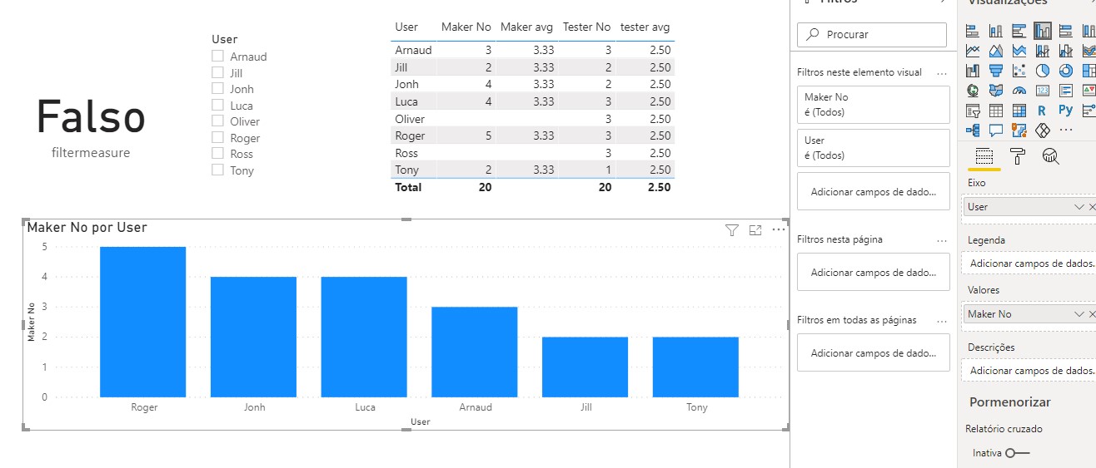The image size is (1096, 468).
Task: Check the Luca slicer checkbox
Action: point(217,105)
